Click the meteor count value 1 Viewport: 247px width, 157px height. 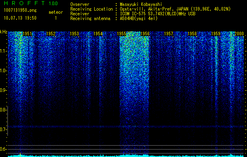click(56, 18)
